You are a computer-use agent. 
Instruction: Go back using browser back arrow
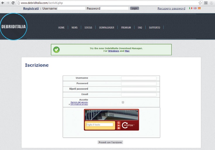tap(3, 3)
